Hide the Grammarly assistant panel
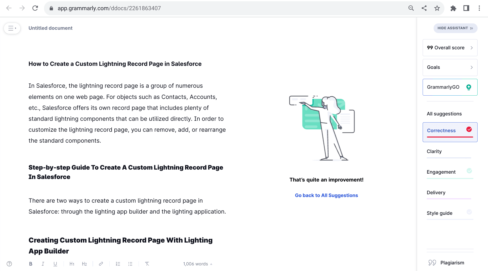 (455, 28)
